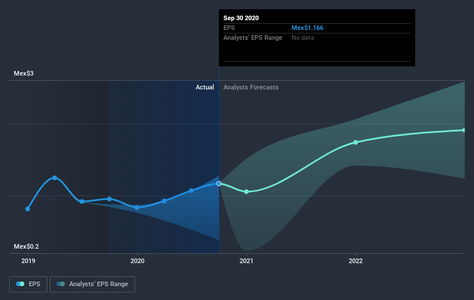Select the 2022 forecast EPS point

pyautogui.click(x=356, y=142)
